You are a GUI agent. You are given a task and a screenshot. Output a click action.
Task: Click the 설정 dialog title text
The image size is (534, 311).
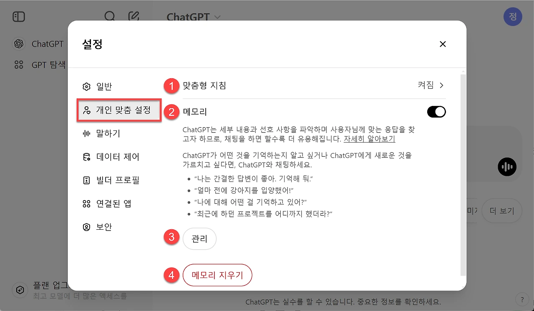point(92,44)
